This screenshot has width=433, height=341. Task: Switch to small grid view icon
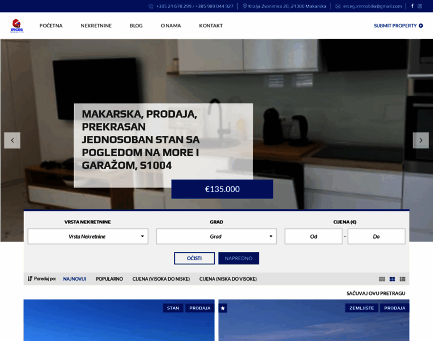[382, 279]
